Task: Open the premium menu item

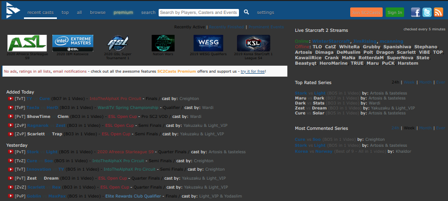Action: 123,12
